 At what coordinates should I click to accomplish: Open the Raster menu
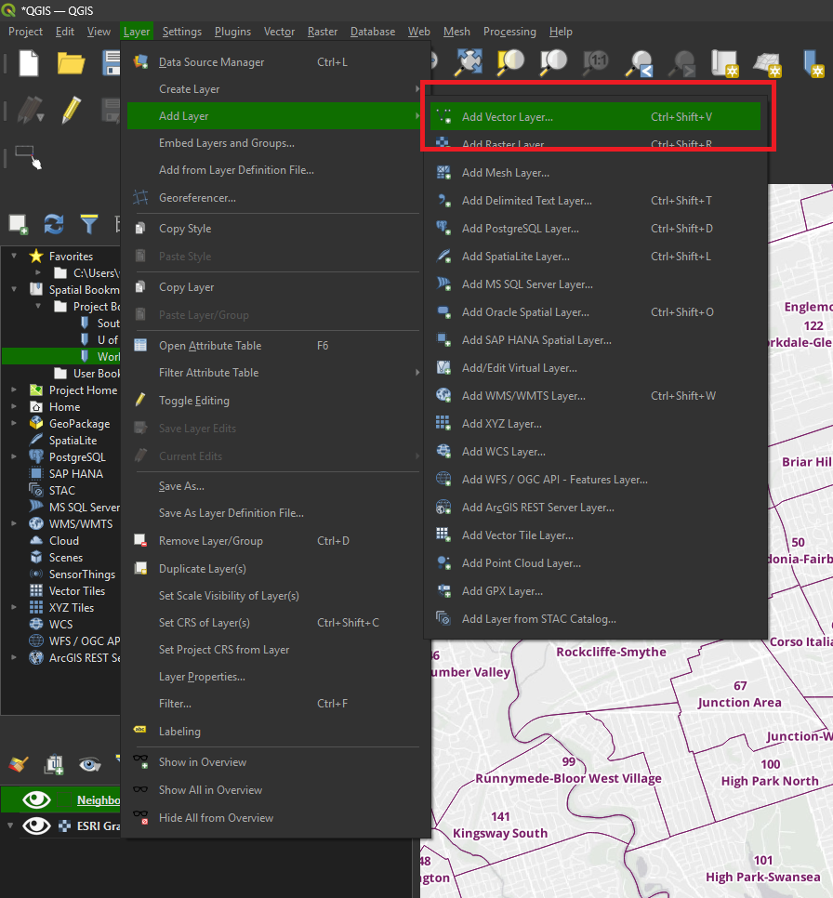(x=323, y=32)
